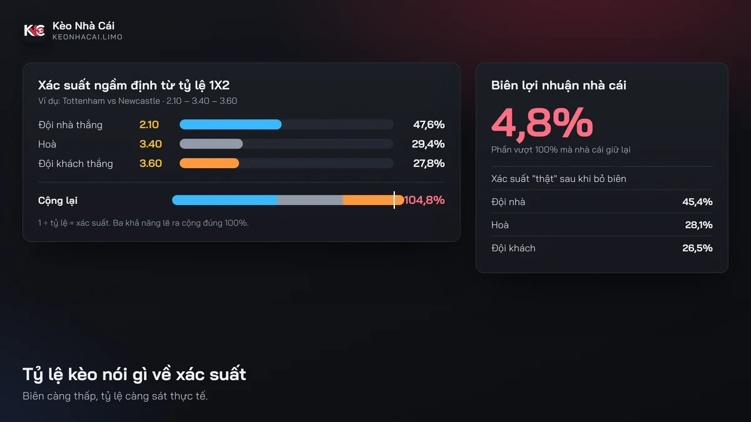Click the Xác suất ngầm định card title
Image resolution: width=751 pixels, height=422 pixels.
(134, 86)
